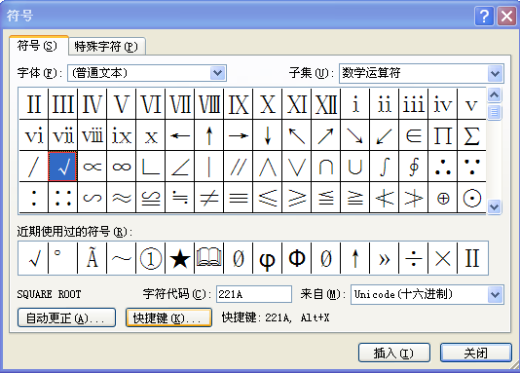Image resolution: width=520 pixels, height=373 pixels.
Task: Select the integral symbol
Action: (384, 167)
